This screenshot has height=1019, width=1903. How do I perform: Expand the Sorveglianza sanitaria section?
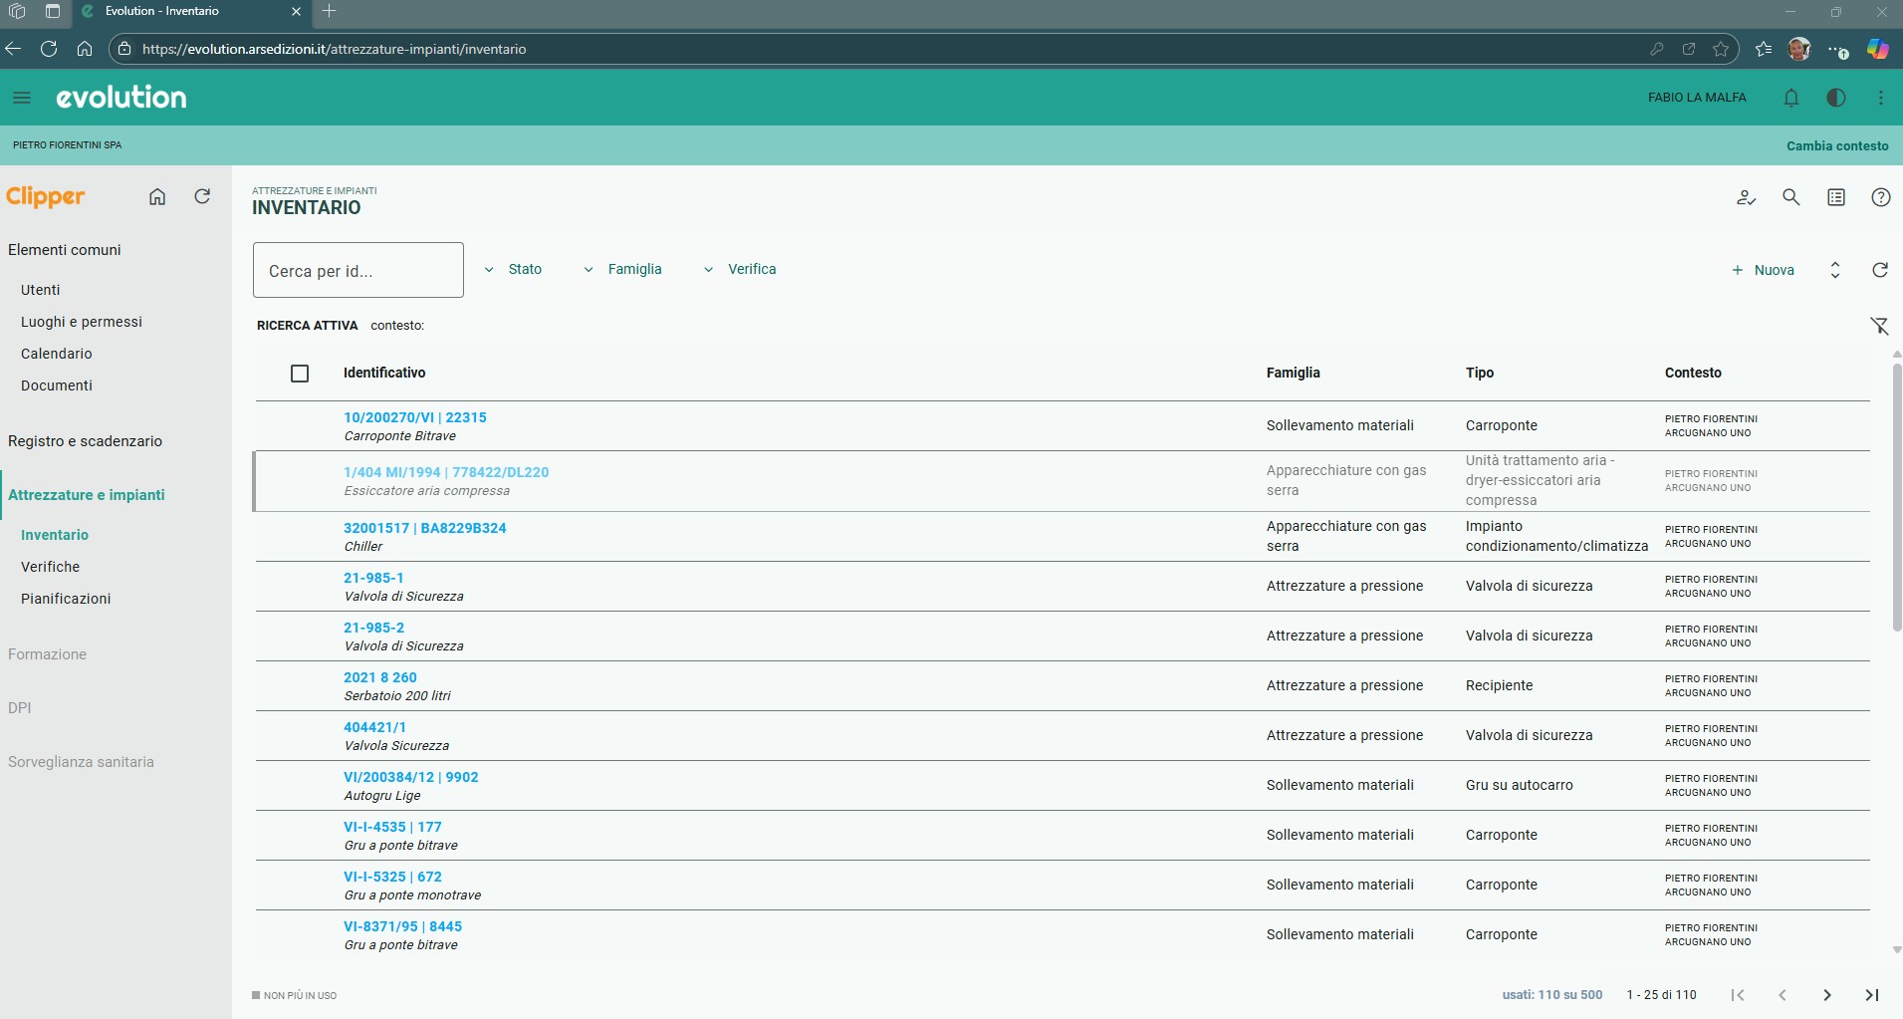(82, 762)
